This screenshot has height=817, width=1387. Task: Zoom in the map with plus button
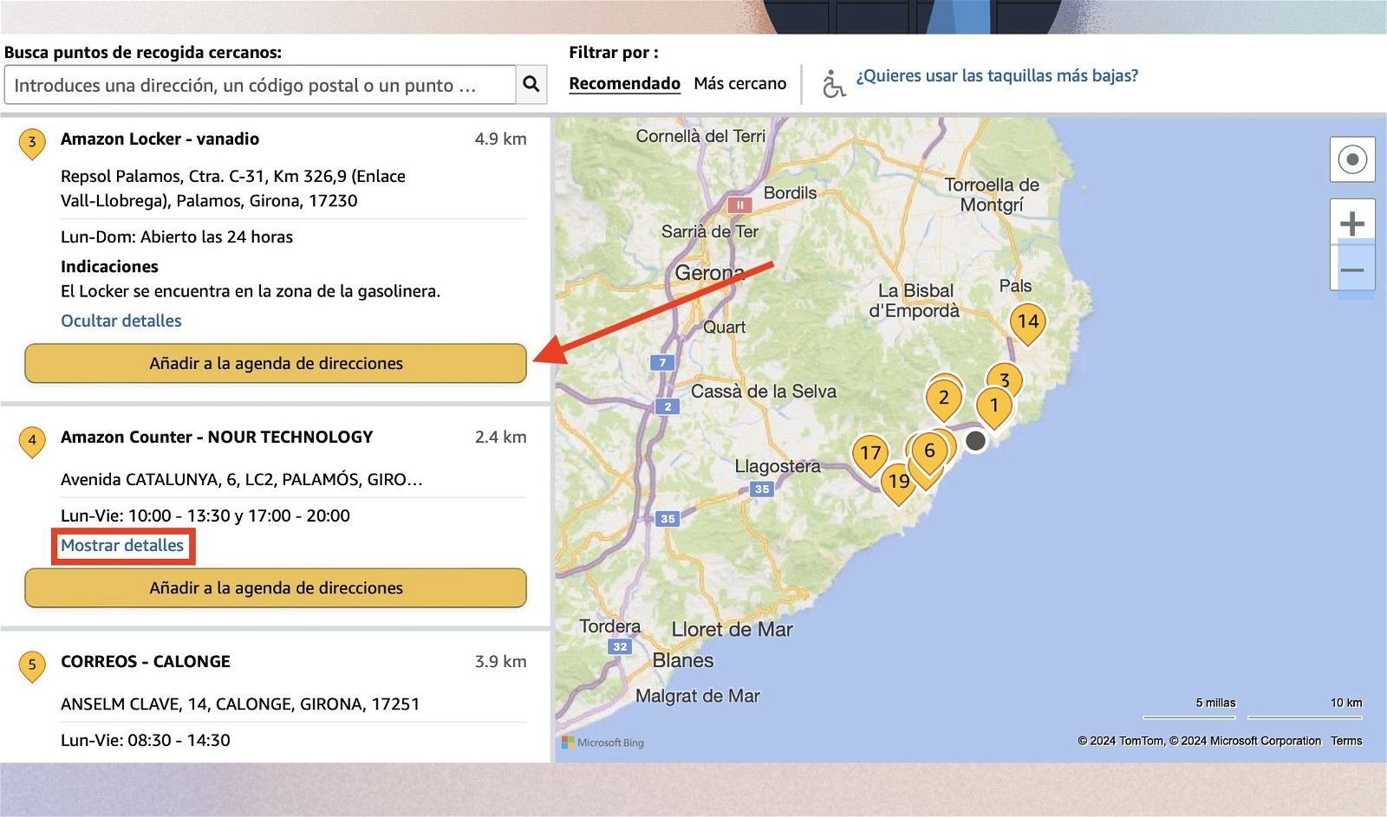click(x=1352, y=224)
